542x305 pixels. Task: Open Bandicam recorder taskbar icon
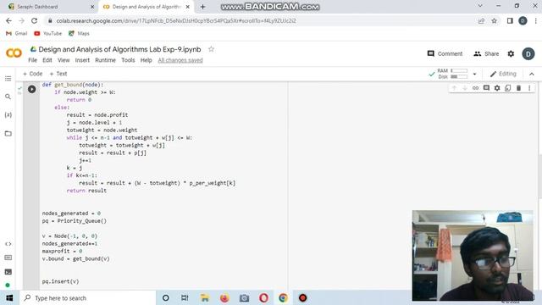[x=303, y=297]
